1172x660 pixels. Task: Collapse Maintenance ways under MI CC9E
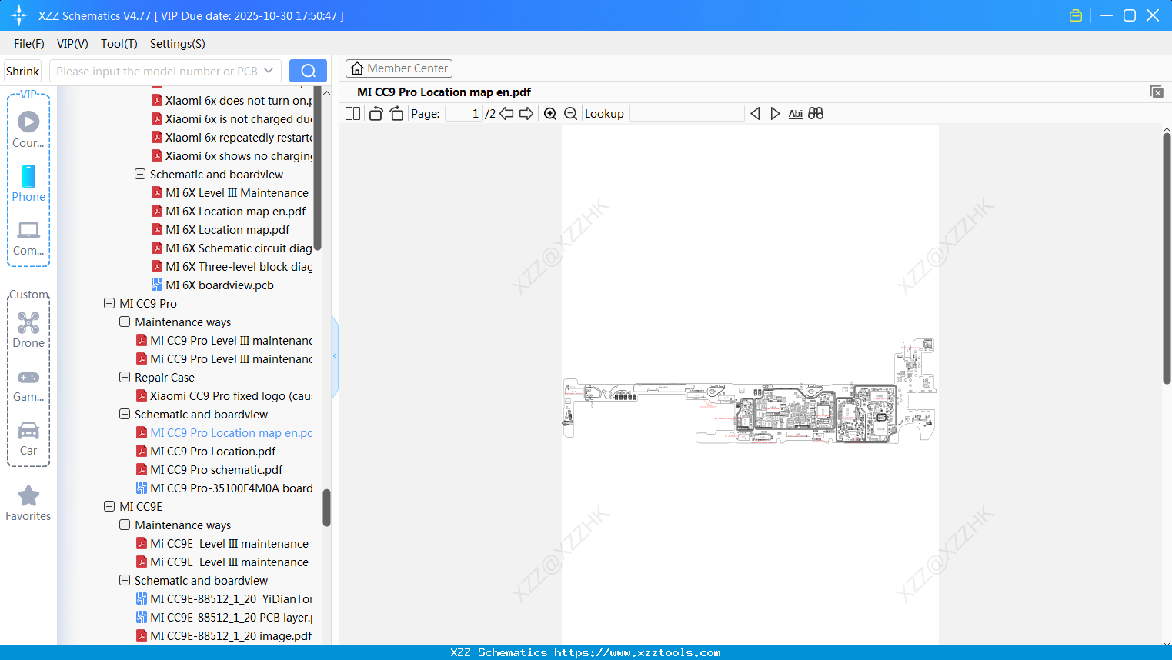125,525
